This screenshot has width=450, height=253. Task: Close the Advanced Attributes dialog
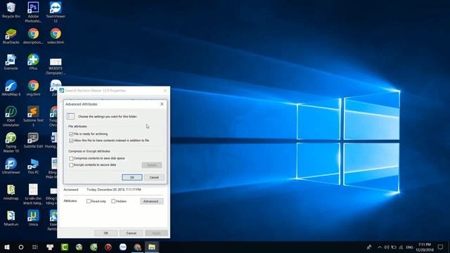162,104
